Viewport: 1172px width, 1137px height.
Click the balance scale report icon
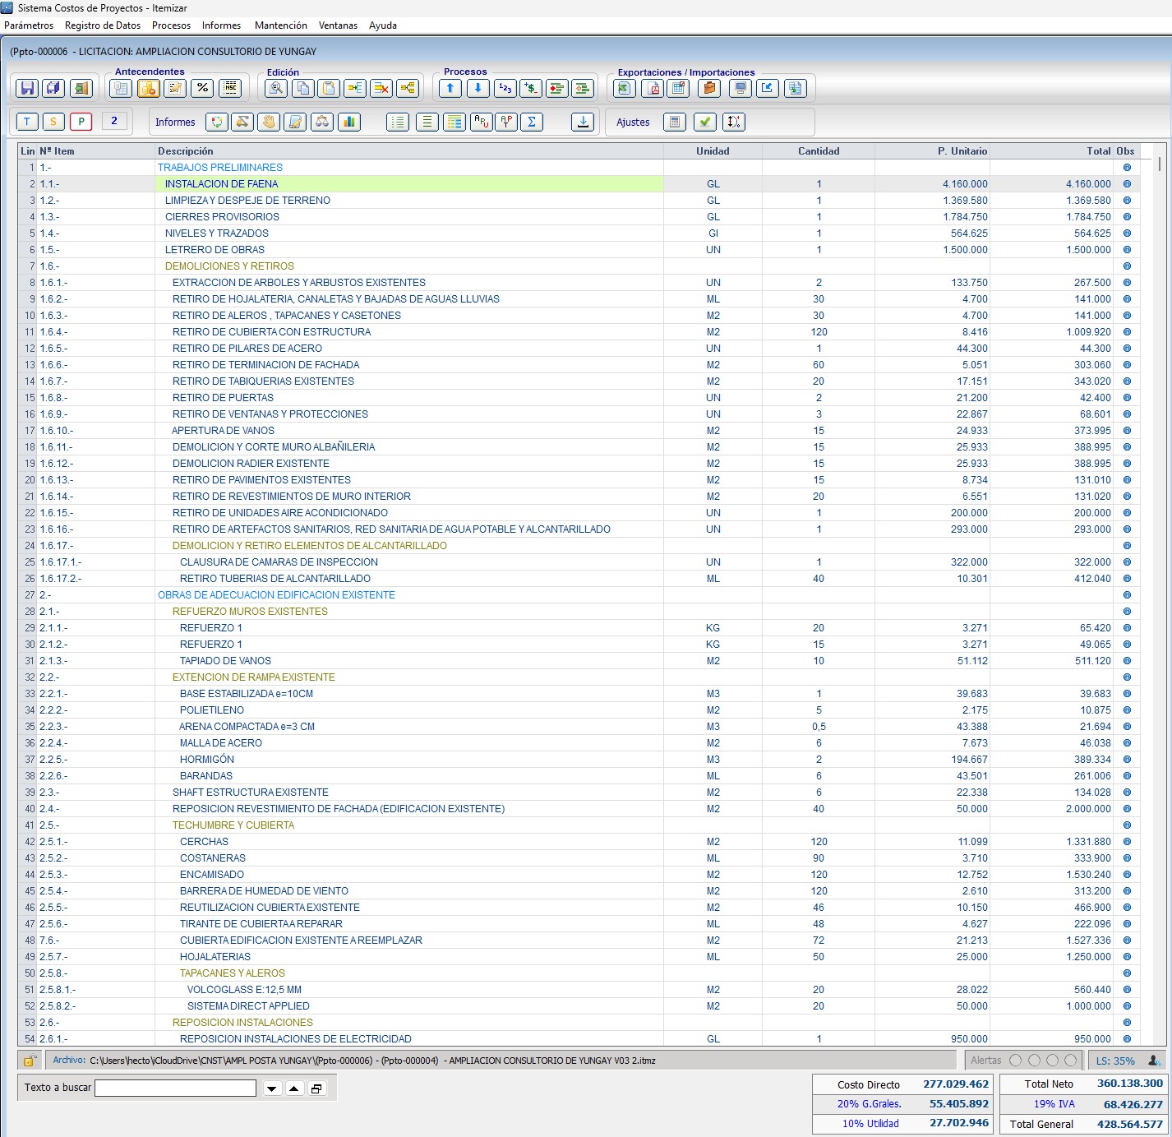tap(323, 122)
